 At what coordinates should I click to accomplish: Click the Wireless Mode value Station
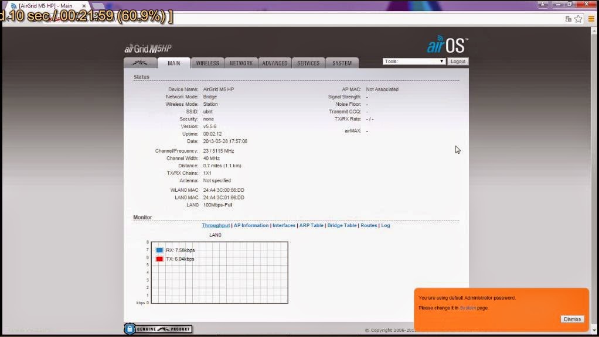coord(210,104)
